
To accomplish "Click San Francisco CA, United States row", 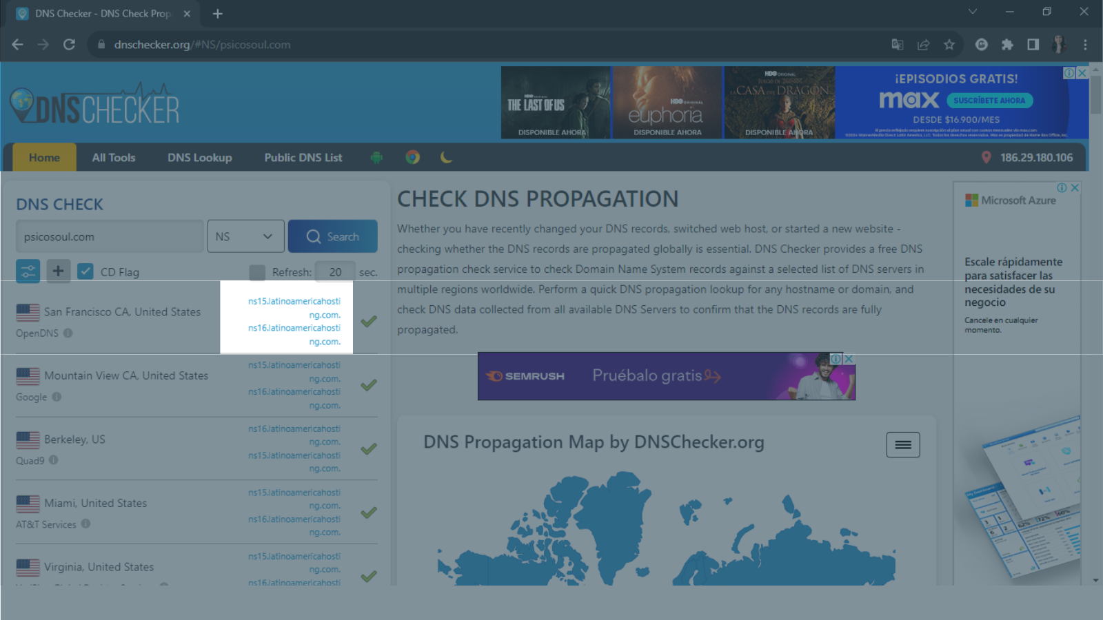I will (x=196, y=321).
